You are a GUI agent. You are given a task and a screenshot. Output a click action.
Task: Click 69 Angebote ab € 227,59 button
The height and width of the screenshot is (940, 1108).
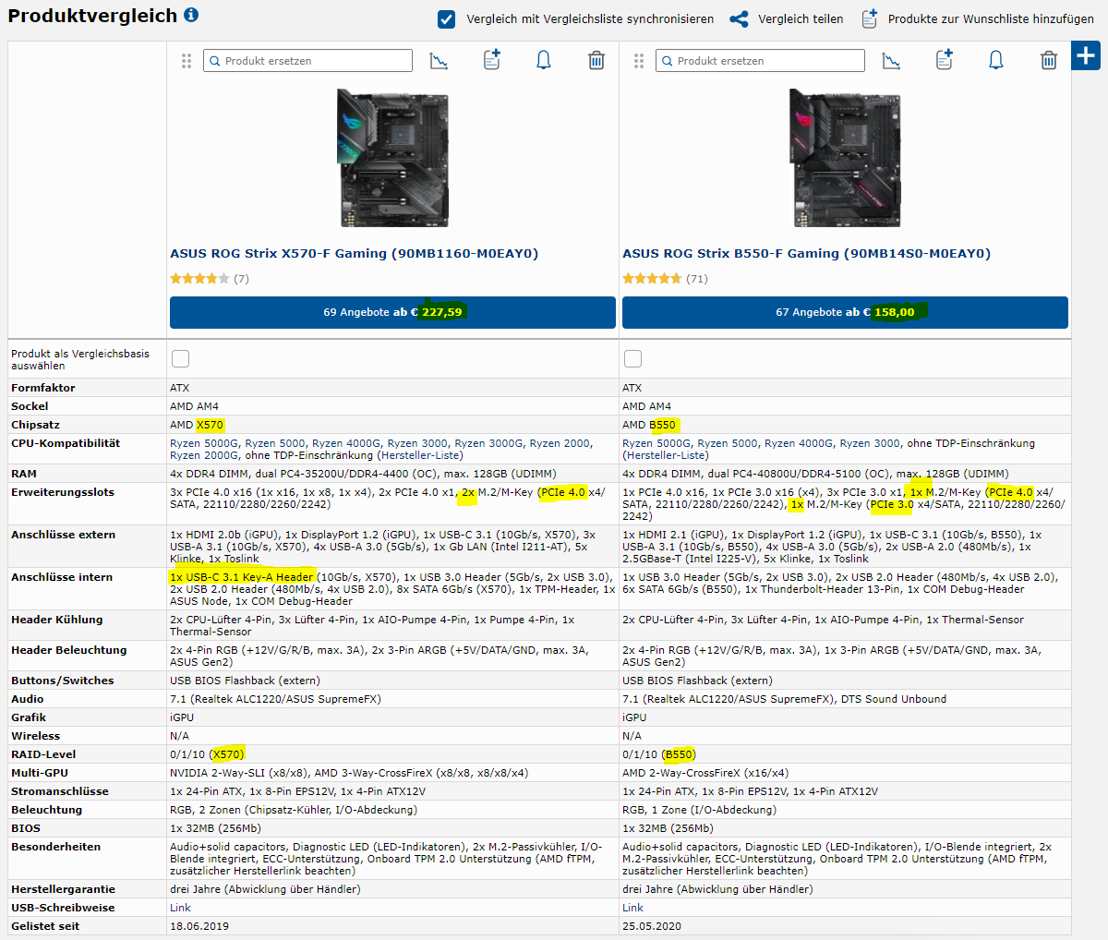coord(392,312)
